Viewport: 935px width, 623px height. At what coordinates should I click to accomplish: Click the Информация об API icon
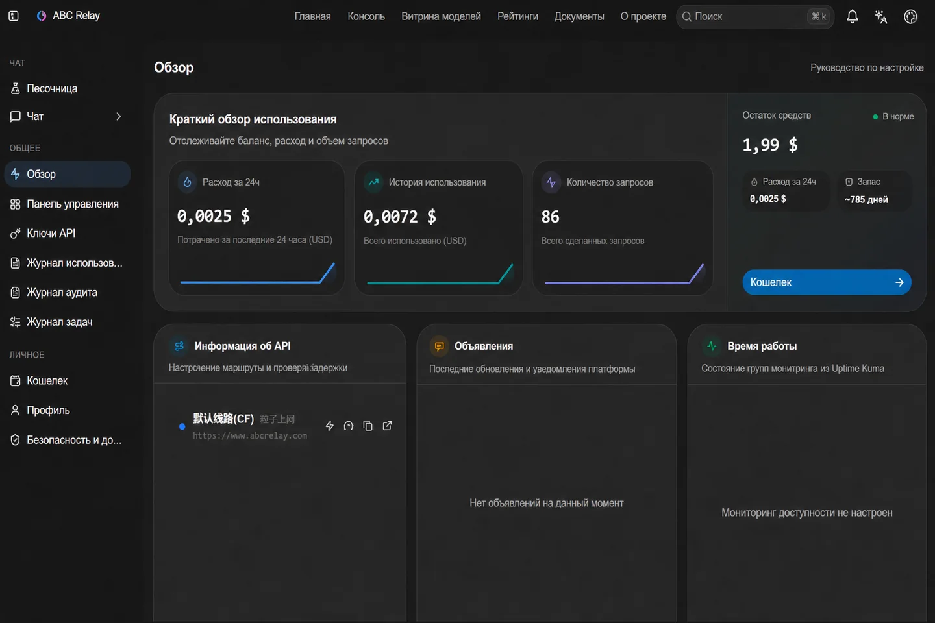point(180,347)
